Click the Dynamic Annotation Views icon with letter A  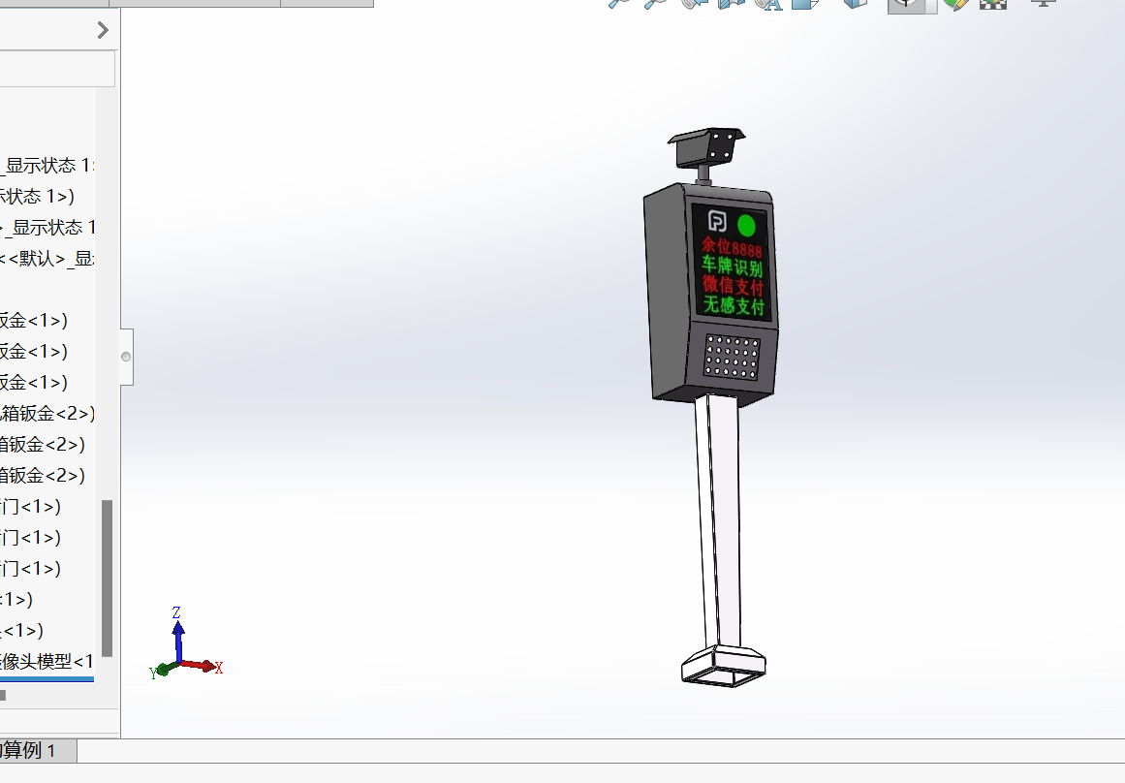(767, 4)
